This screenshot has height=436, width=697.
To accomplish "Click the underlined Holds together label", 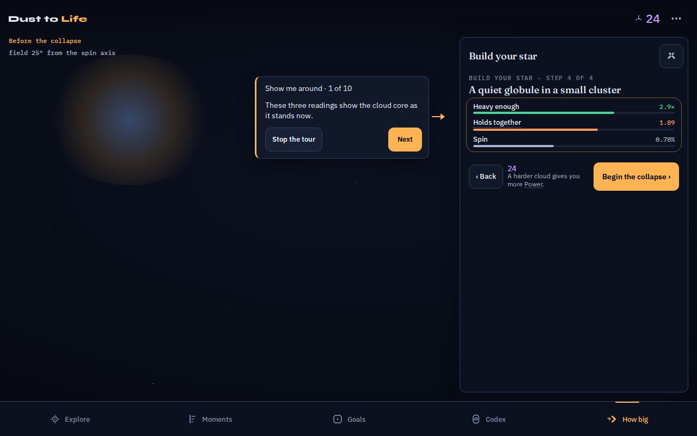I will click(x=497, y=123).
